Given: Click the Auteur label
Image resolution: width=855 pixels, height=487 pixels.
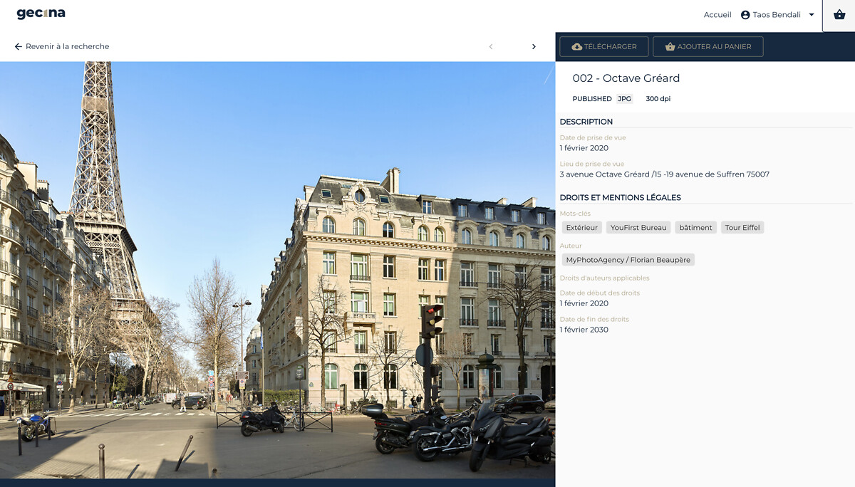Looking at the screenshot, I should click(x=571, y=246).
